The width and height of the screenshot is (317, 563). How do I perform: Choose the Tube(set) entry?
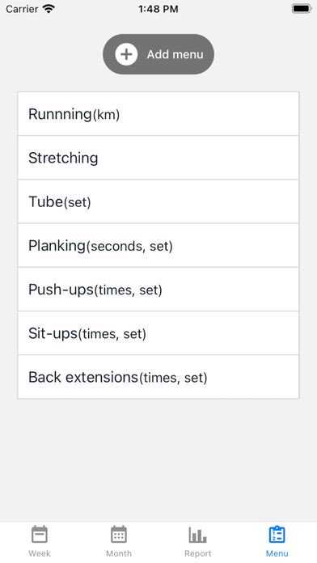158,201
